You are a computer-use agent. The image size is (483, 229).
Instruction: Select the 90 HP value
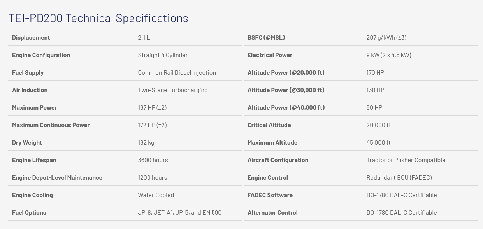tap(374, 108)
